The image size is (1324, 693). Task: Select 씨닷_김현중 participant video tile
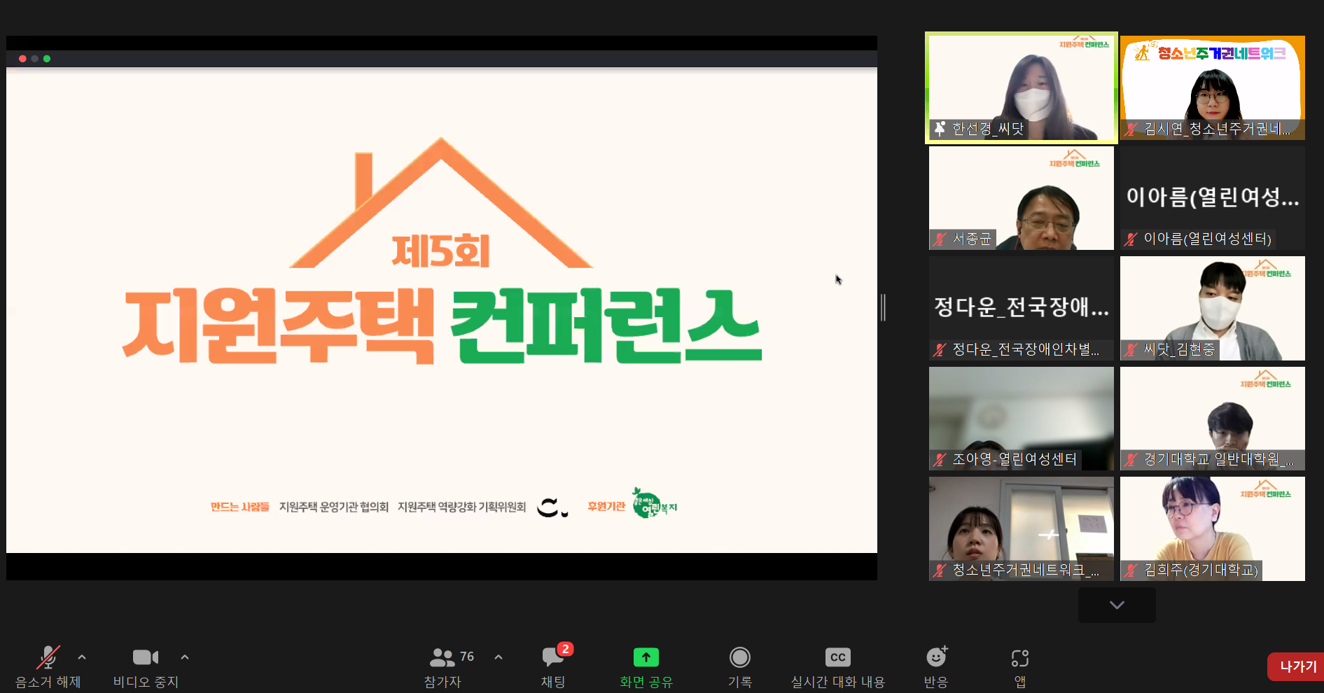pyautogui.click(x=1213, y=308)
